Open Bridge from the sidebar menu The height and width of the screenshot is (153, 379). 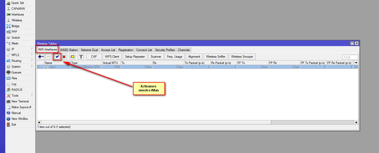pos(15,26)
